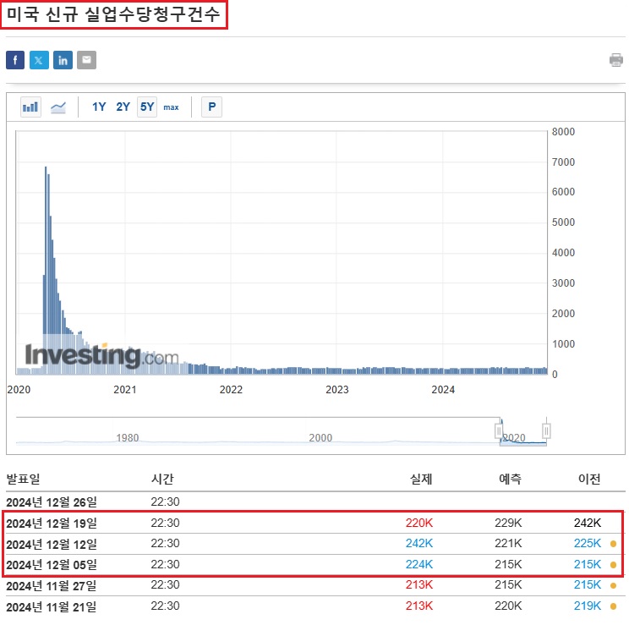Select the 1Y chart range
Screen dimensions: 629x625
99,107
